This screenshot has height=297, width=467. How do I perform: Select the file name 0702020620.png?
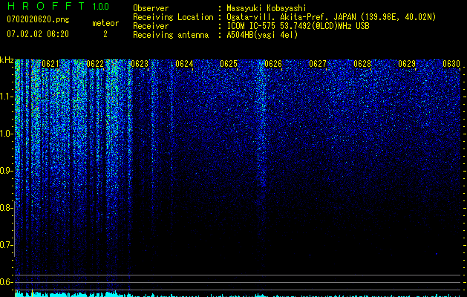coord(38,20)
